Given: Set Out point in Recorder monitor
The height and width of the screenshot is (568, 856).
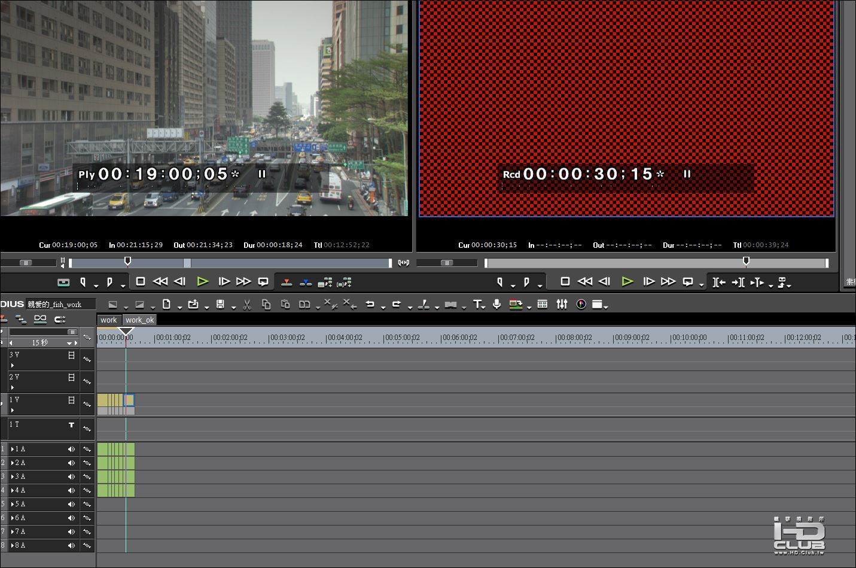Looking at the screenshot, I should point(526,282).
